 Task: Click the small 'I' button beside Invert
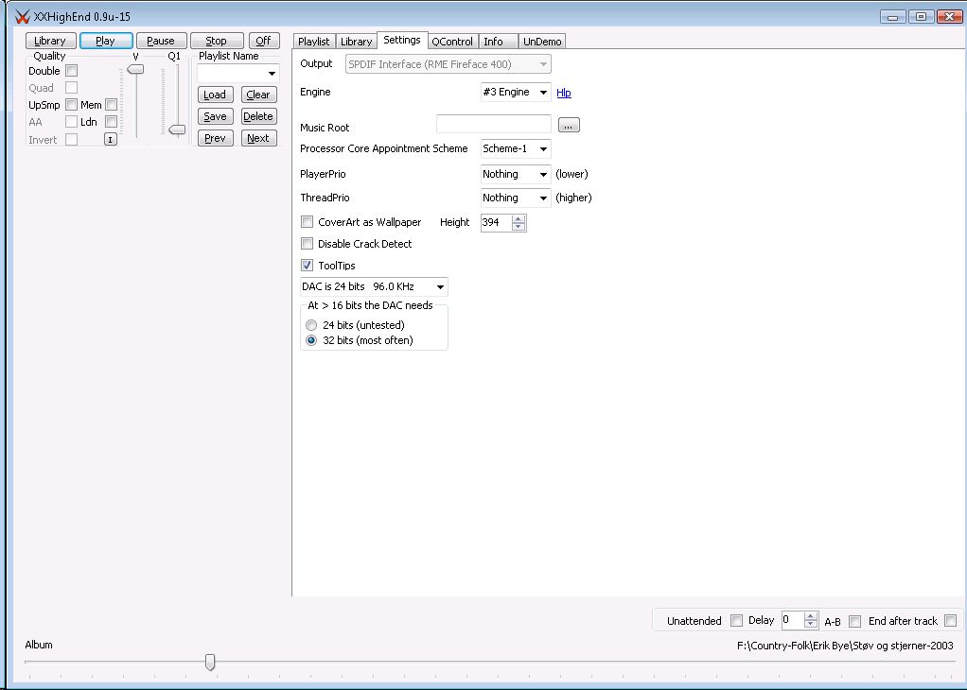(x=111, y=139)
